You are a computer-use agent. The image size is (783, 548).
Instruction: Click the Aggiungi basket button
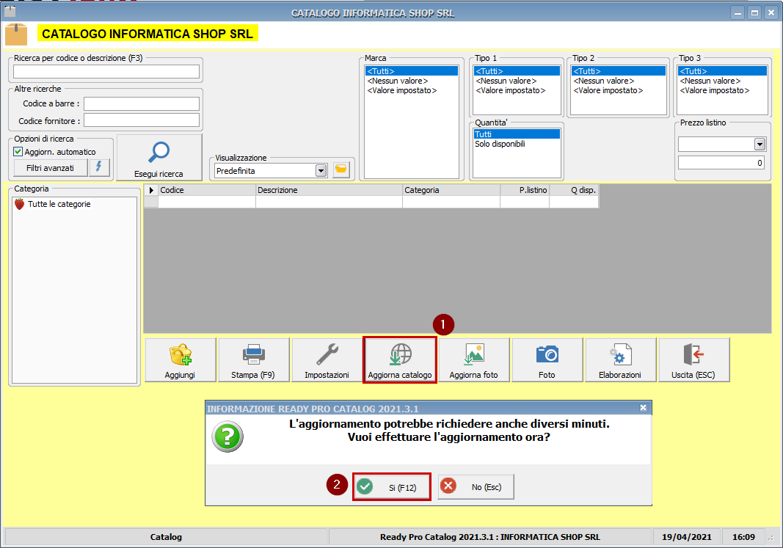pos(181,360)
